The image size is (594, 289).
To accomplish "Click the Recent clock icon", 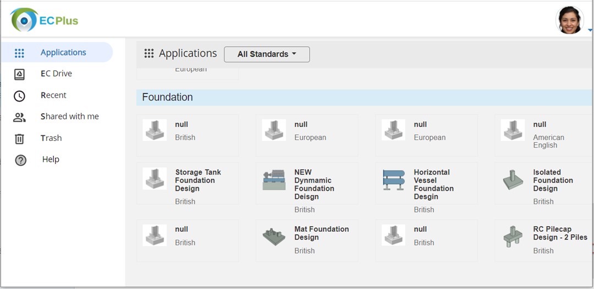I will pyautogui.click(x=19, y=96).
